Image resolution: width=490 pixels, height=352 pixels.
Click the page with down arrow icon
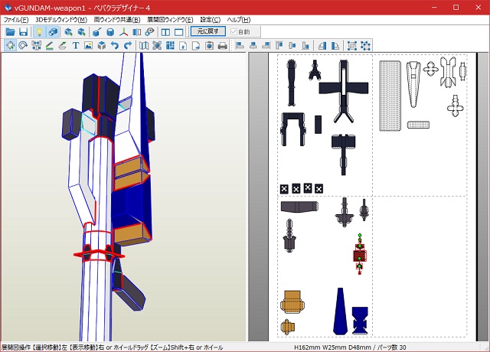click(x=183, y=46)
